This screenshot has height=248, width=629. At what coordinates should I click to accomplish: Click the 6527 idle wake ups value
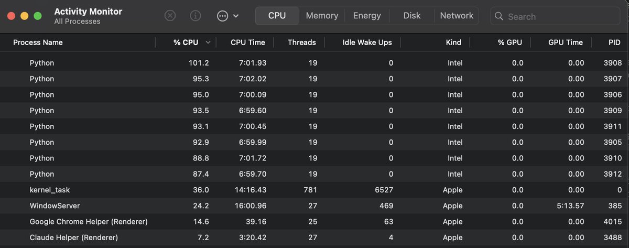(x=383, y=190)
